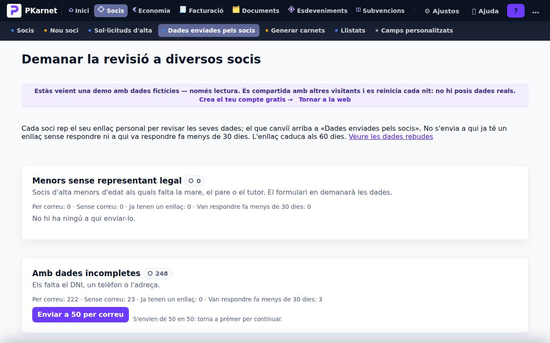Click the Enviar a 50 per correu button
The height and width of the screenshot is (343, 550).
click(x=80, y=315)
